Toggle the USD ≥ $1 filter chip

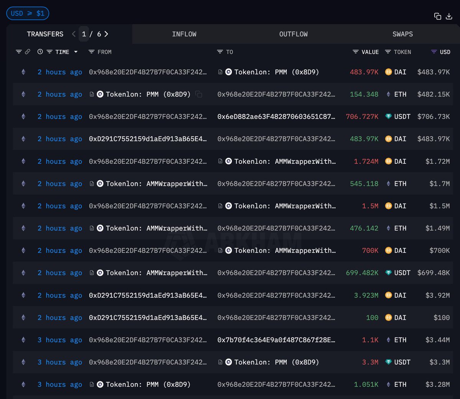click(28, 13)
